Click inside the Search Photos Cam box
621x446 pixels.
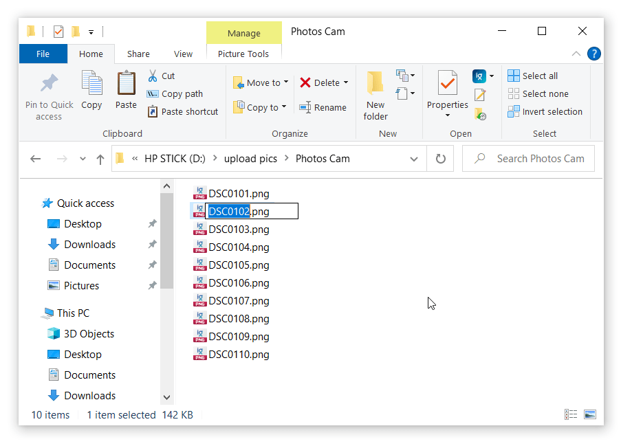click(x=528, y=158)
